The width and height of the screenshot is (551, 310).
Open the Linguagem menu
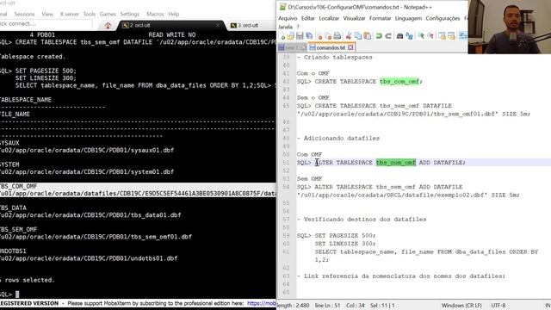[408, 18]
